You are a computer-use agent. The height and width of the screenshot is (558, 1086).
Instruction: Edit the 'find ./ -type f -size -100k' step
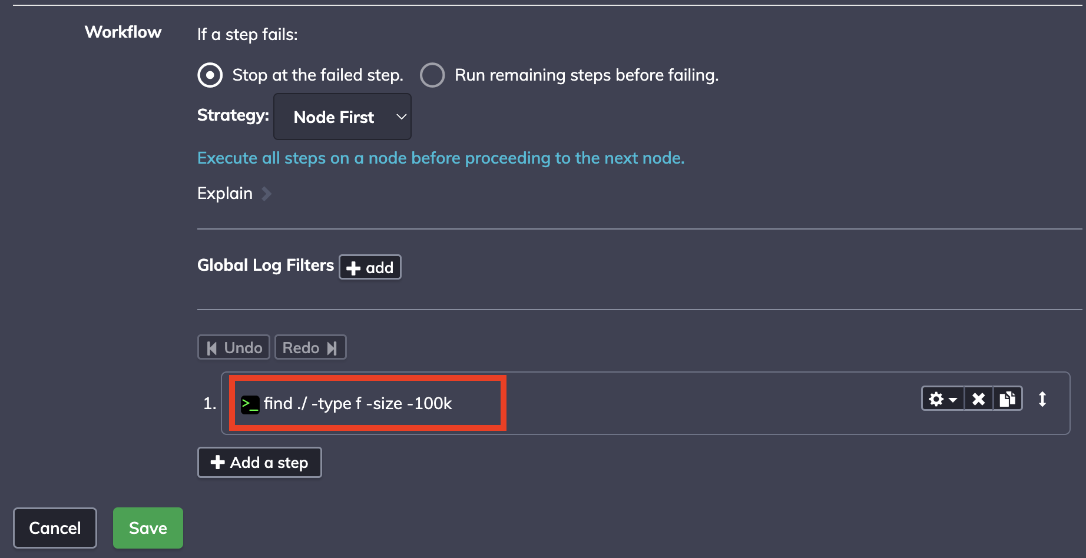point(357,403)
